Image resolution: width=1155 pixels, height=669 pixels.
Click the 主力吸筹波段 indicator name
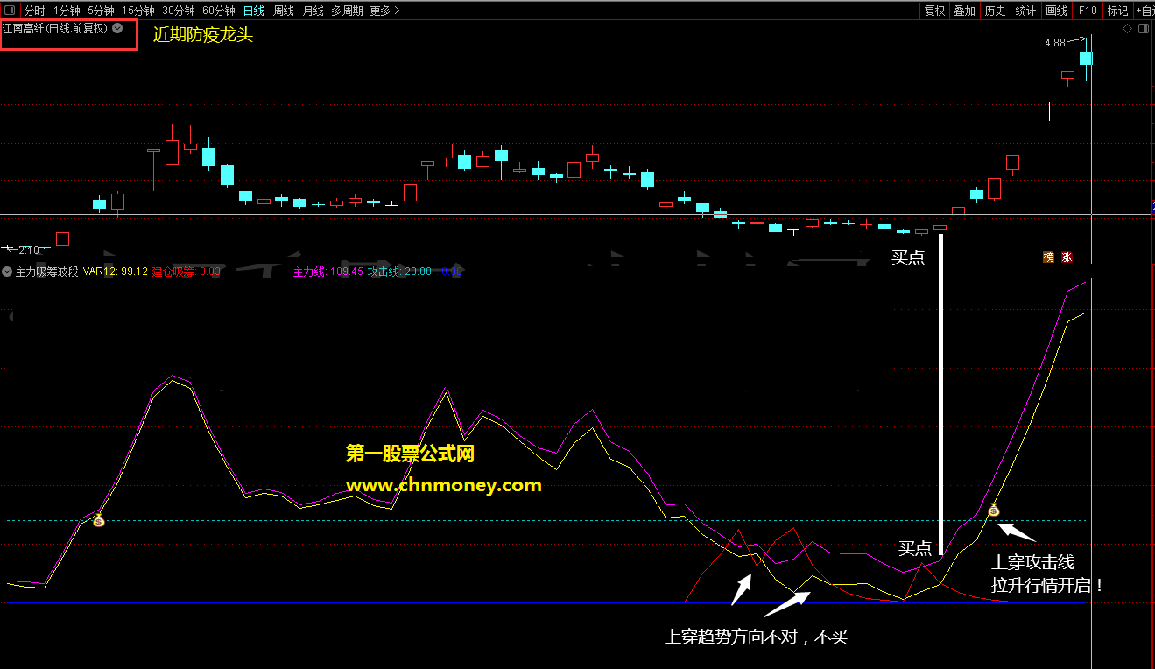pos(47,271)
